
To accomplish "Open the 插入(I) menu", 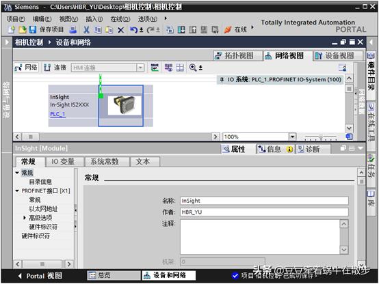I will (x=94, y=19).
